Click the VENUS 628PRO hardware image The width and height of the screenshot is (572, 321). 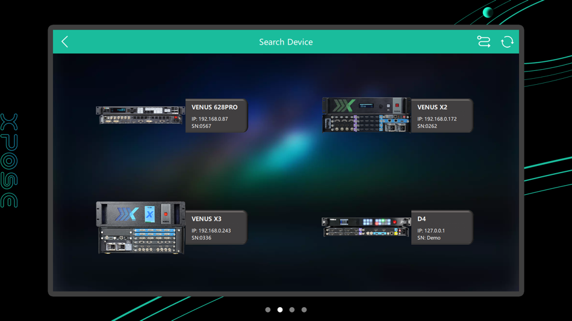[x=140, y=115]
